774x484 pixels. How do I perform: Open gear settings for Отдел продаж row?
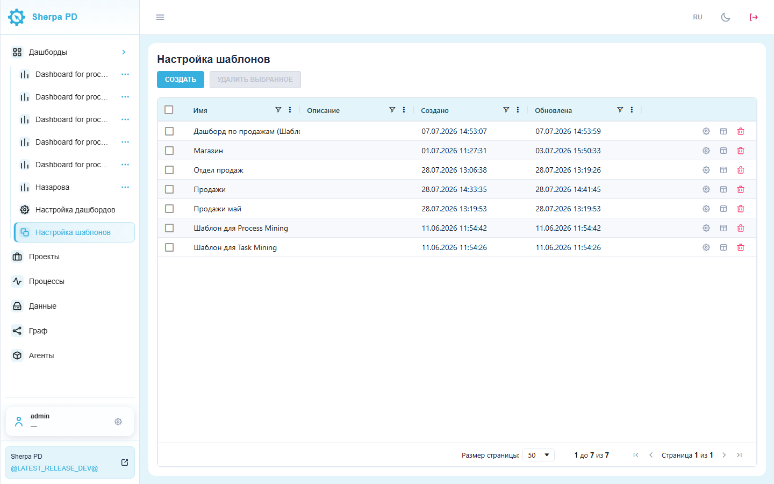[x=706, y=170]
